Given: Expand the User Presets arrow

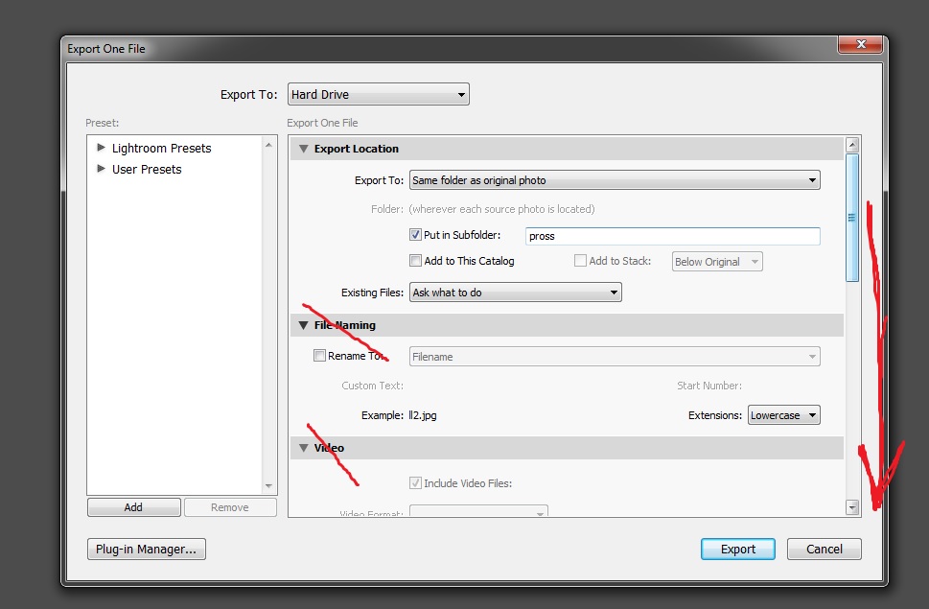Looking at the screenshot, I should [101, 169].
